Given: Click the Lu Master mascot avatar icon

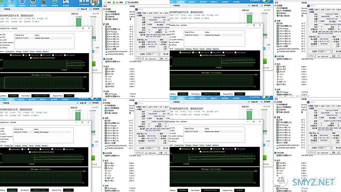Looking at the screenshot, I should (x=95, y=3).
